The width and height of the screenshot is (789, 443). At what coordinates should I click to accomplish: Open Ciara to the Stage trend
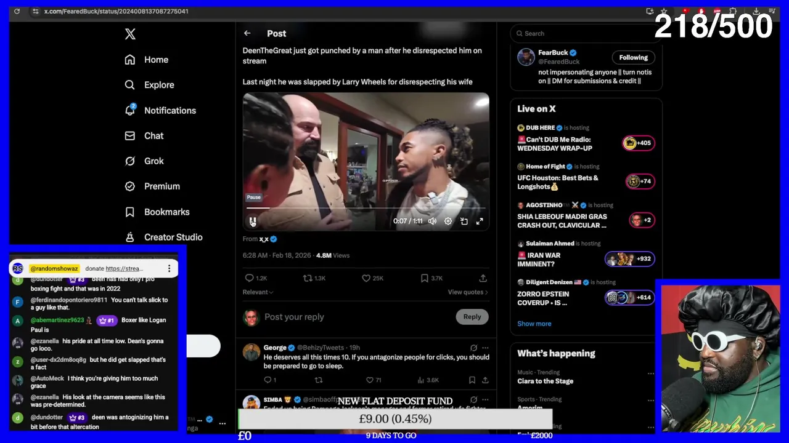tap(546, 381)
